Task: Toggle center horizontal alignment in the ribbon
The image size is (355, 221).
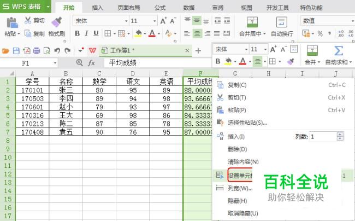Action: [x=197, y=33]
